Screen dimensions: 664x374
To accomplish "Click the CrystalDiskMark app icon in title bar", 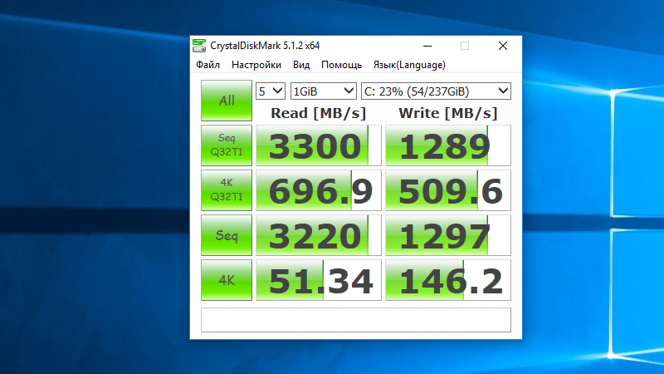I will 199,46.
